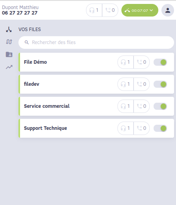Open call history arrows icon in sidebar
The width and height of the screenshot is (176, 205).
point(9,42)
